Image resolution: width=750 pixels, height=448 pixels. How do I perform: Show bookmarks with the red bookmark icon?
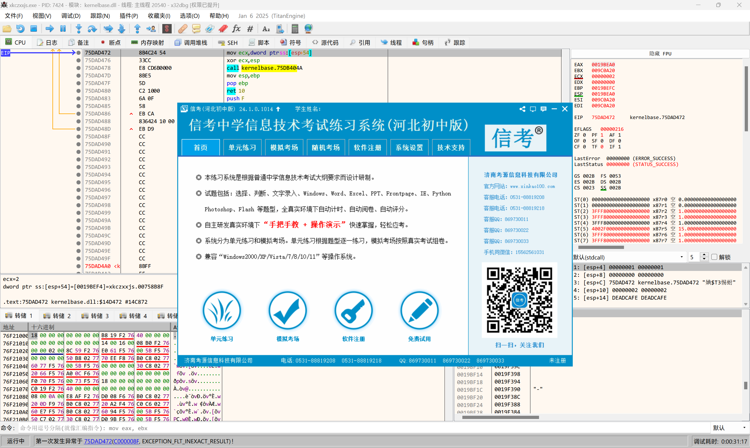[x=223, y=29]
